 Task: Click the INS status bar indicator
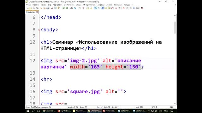[171, 107]
